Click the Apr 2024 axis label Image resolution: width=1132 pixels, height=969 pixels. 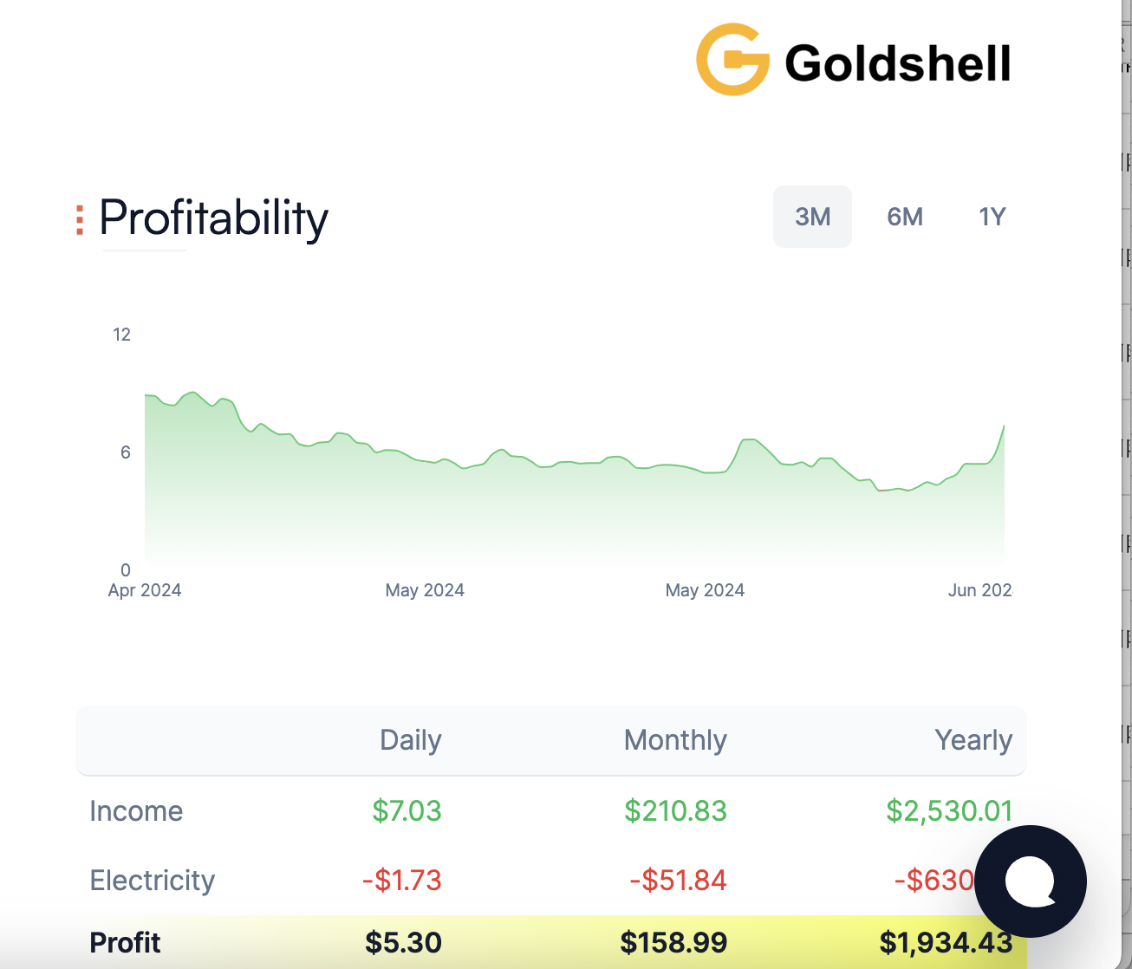point(144,590)
